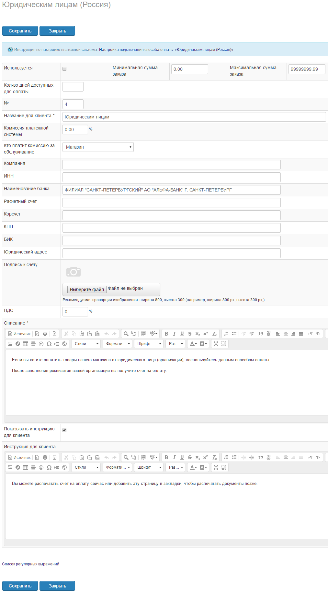Open the Магазин commission payer dropdown
Image resolution: width=328 pixels, height=592 pixels.
point(98,147)
